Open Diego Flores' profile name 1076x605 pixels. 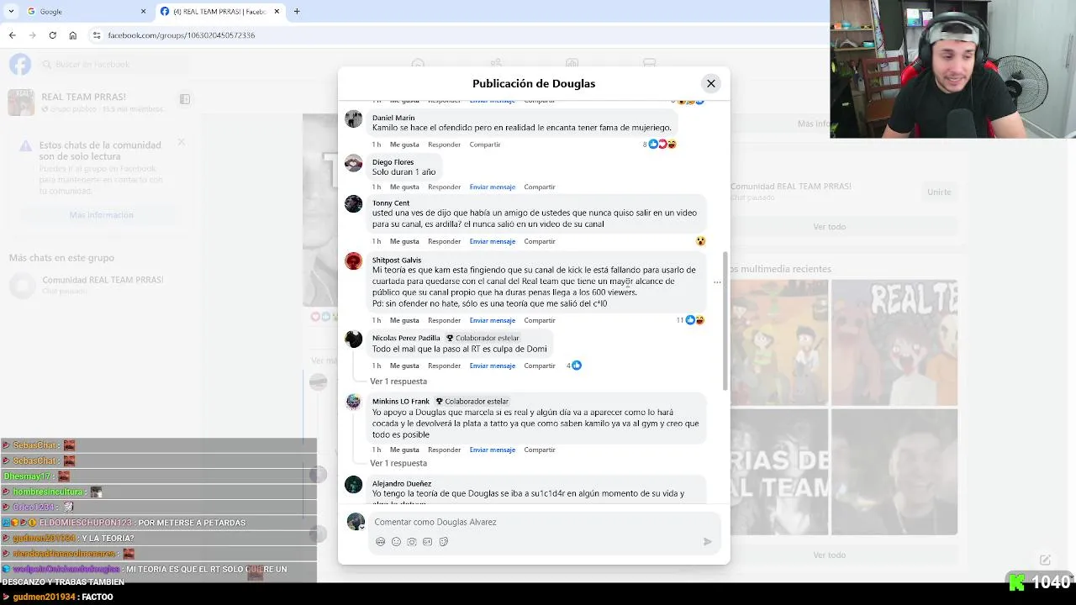coord(393,162)
